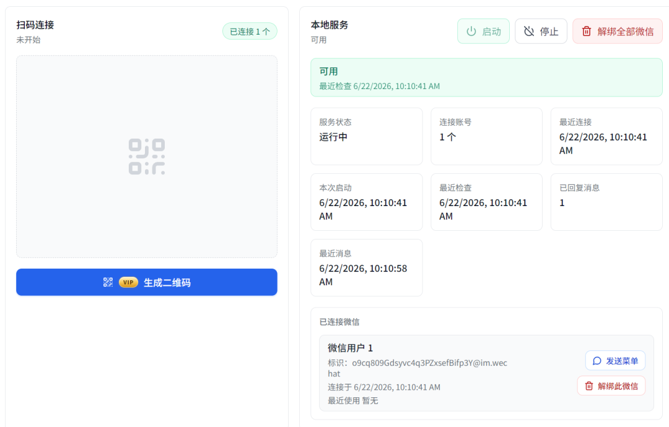
Task: Select the 本地服务 heading
Action: tap(330, 25)
